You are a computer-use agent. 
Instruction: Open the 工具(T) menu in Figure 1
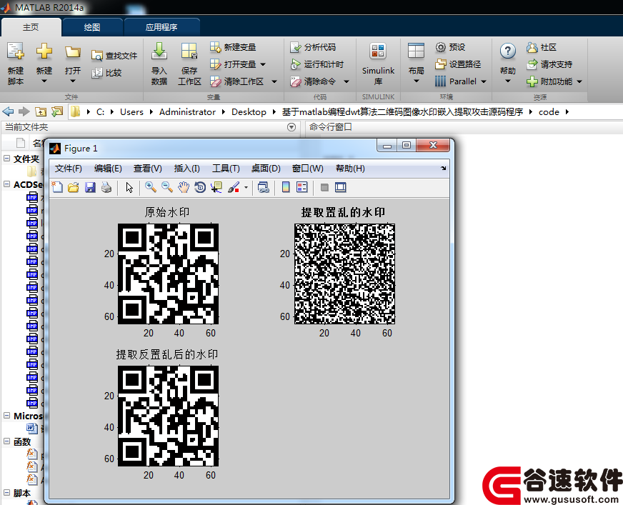pos(226,169)
